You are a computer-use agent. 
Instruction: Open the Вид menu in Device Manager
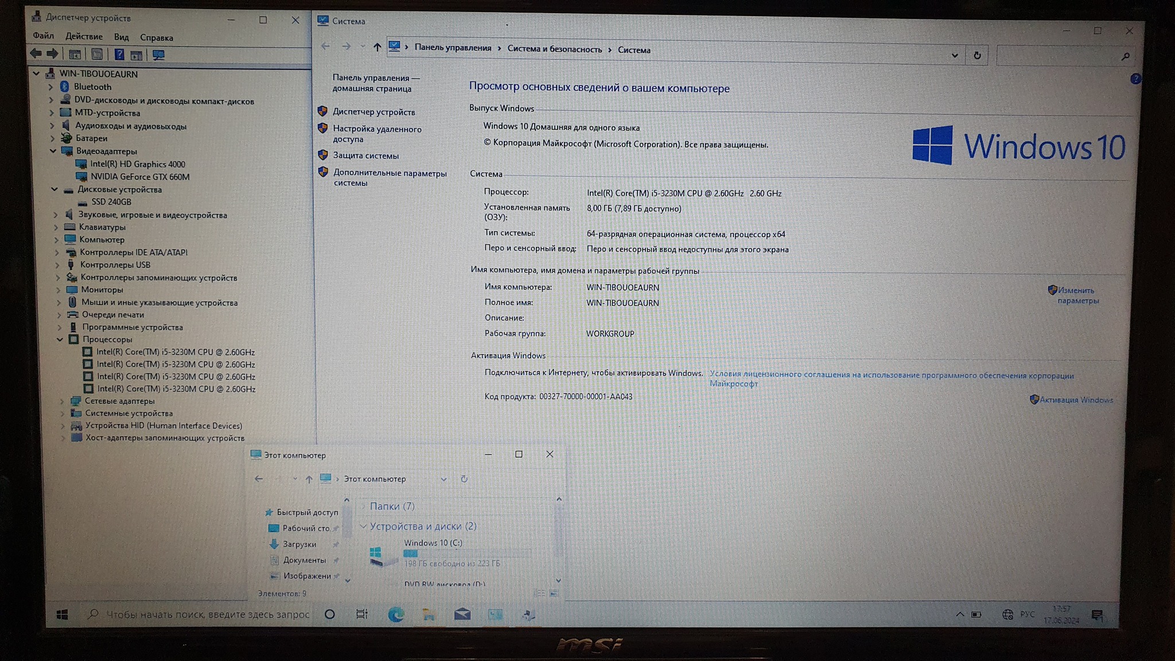121,37
